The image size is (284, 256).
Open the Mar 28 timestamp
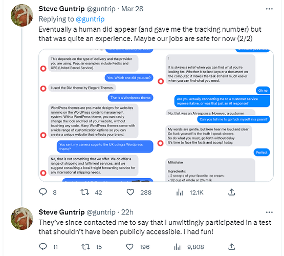tap(132, 9)
